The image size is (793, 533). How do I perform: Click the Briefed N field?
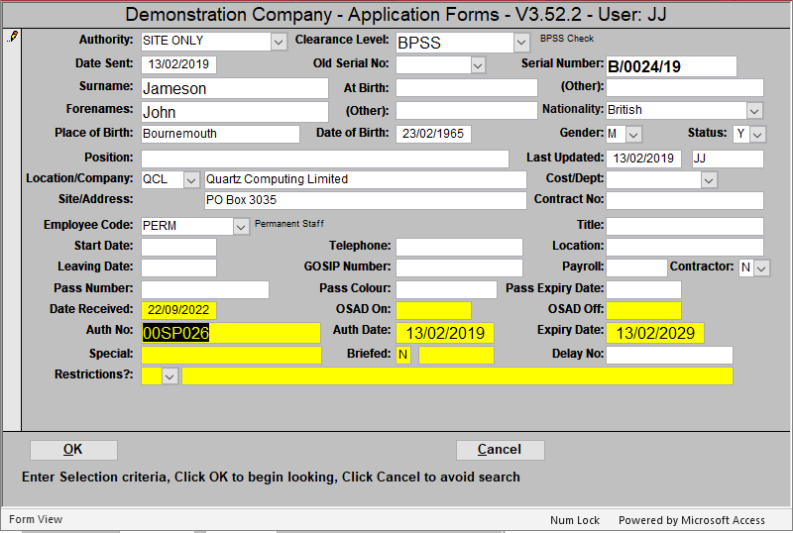coord(403,355)
